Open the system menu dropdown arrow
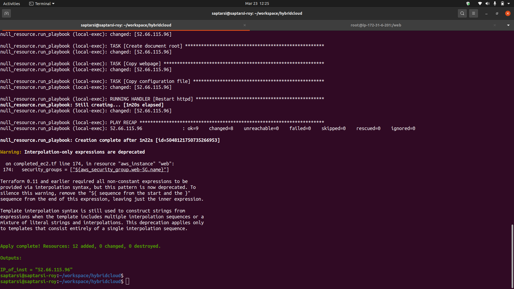Image resolution: width=514 pixels, height=289 pixels. click(x=509, y=3)
